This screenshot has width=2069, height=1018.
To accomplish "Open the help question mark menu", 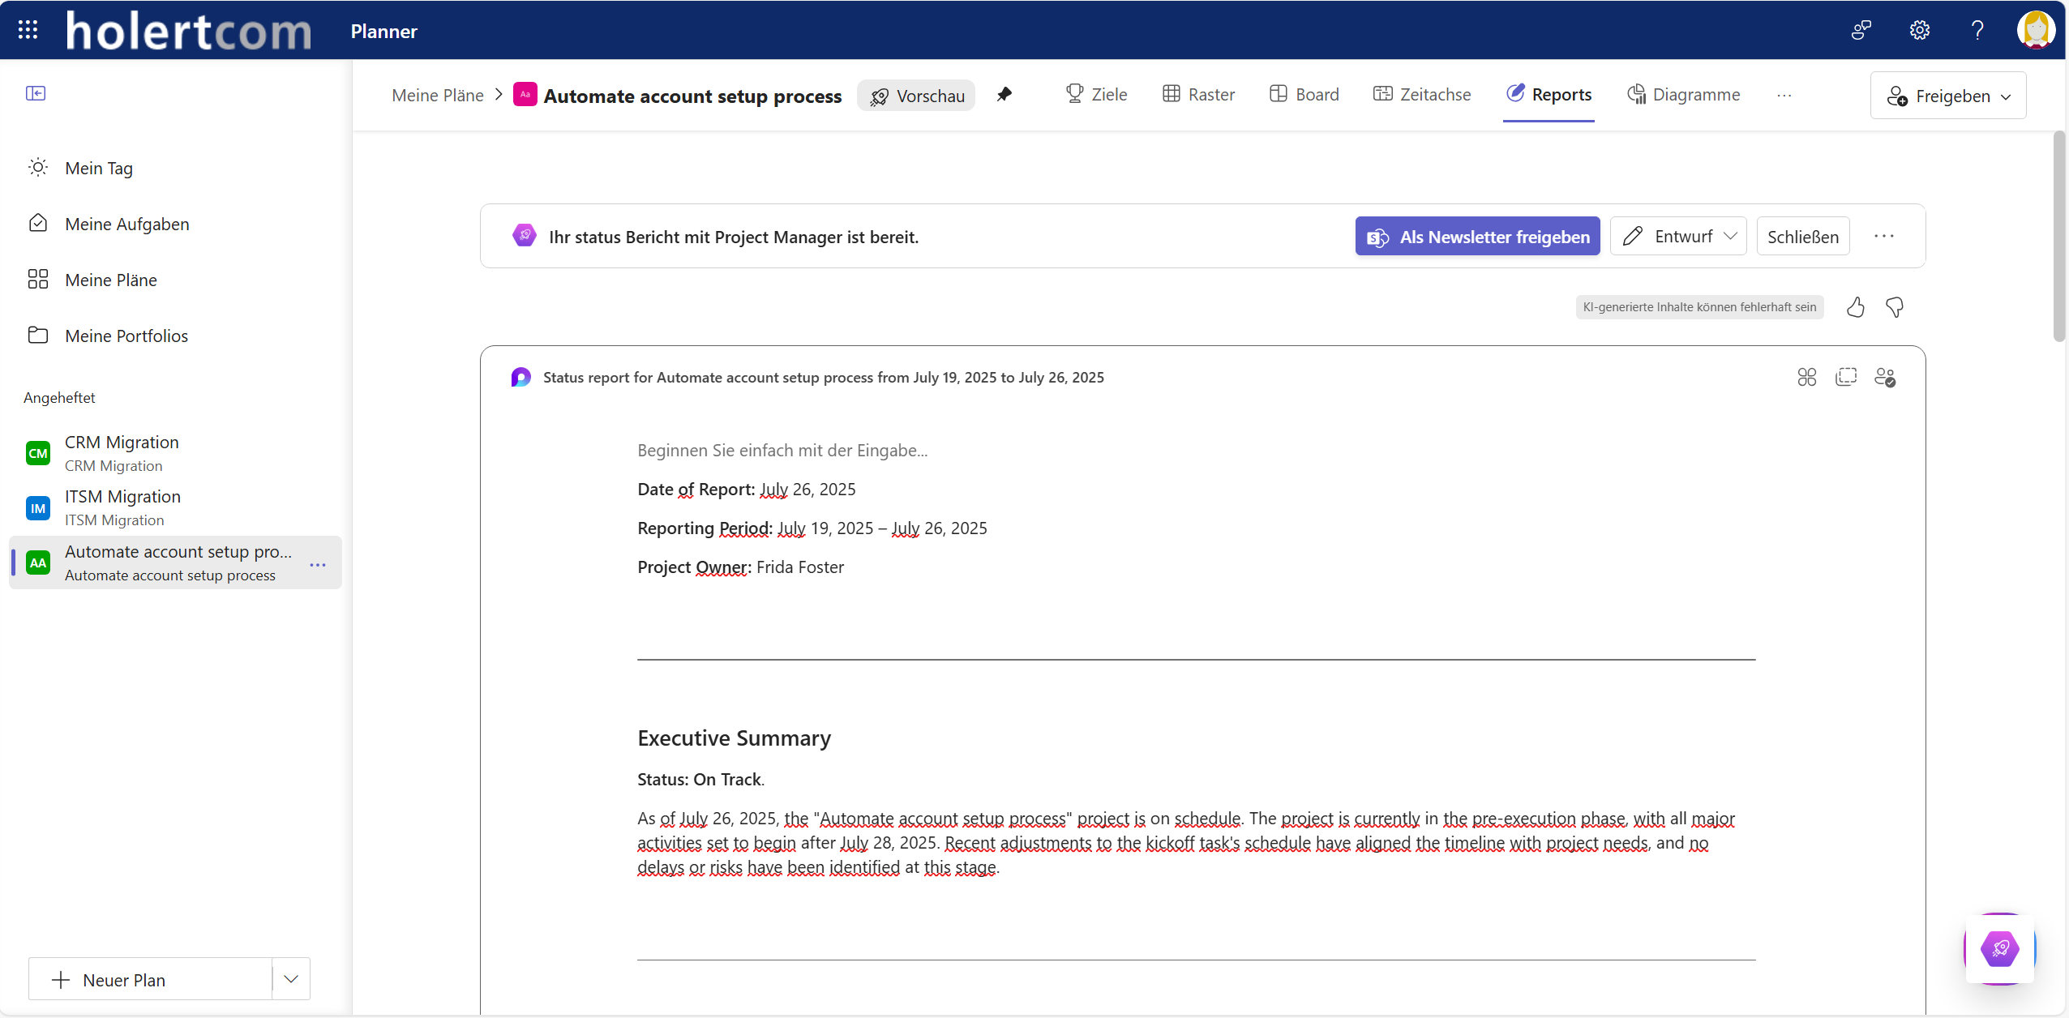I will [x=1977, y=30].
